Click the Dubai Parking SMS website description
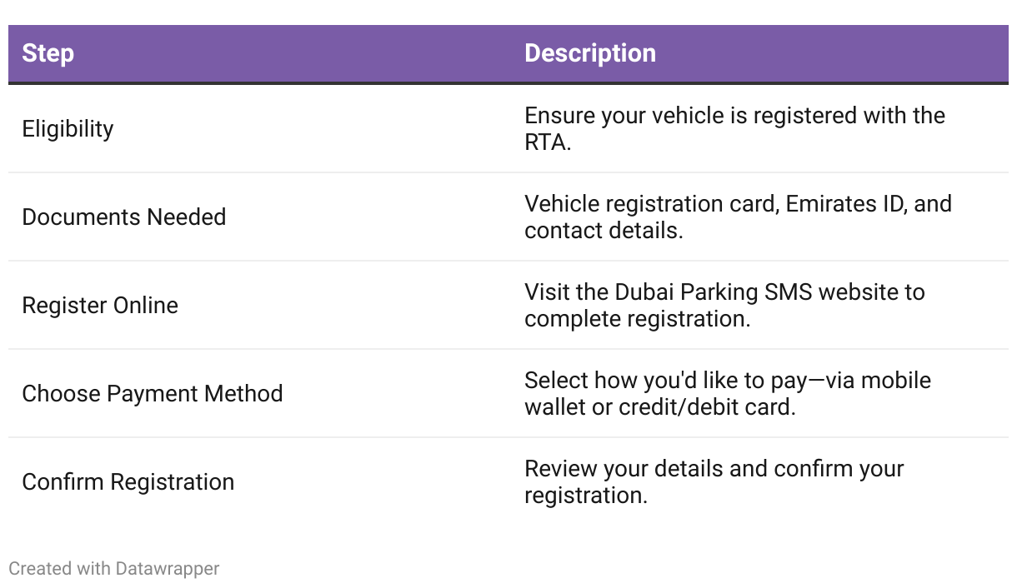 click(x=724, y=306)
